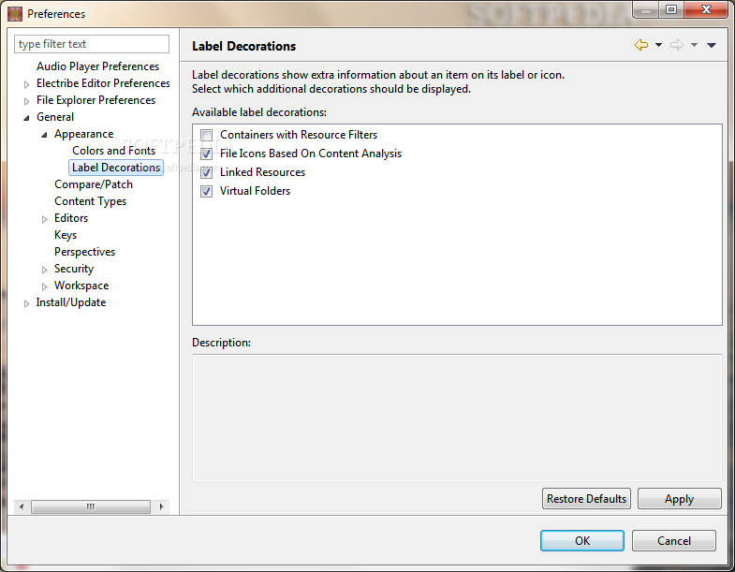Open the back history dropdown arrow
This screenshot has height=572, width=735.
point(658,45)
